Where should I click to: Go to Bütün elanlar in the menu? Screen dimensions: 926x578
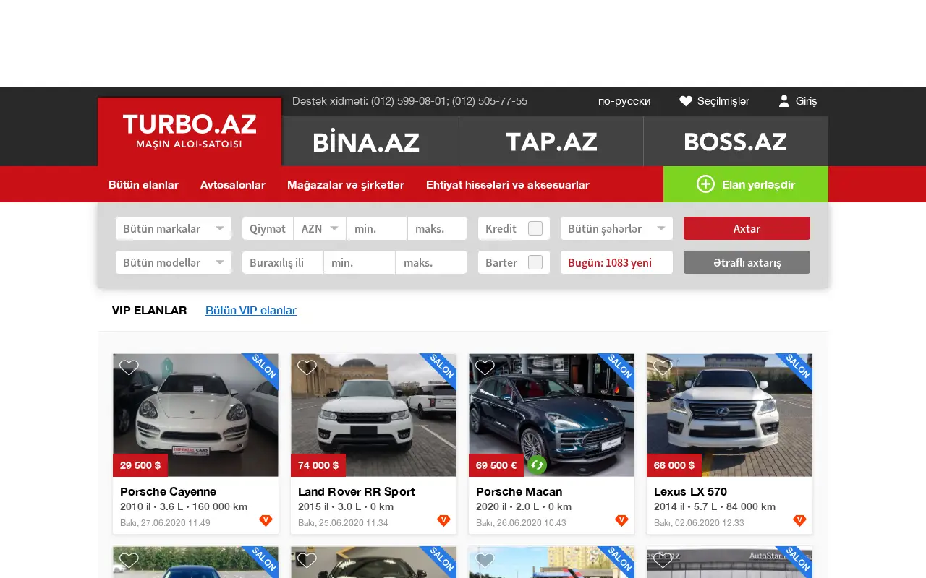(x=143, y=184)
